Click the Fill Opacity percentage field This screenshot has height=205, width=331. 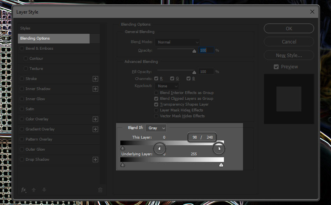[206, 72]
